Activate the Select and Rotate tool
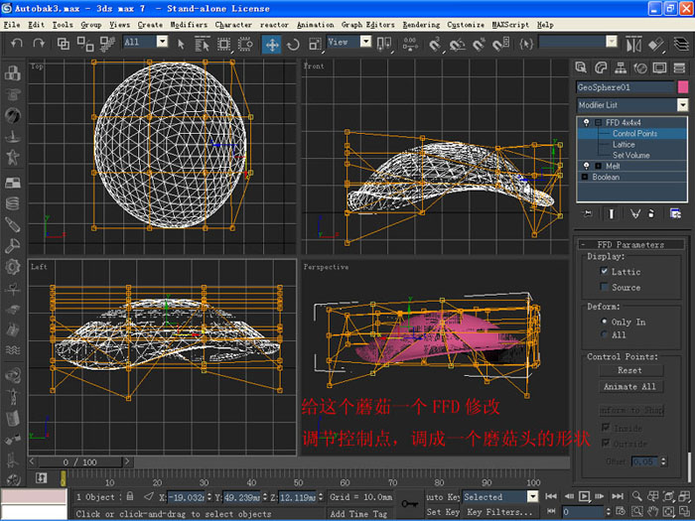The image size is (695, 521). (293, 45)
